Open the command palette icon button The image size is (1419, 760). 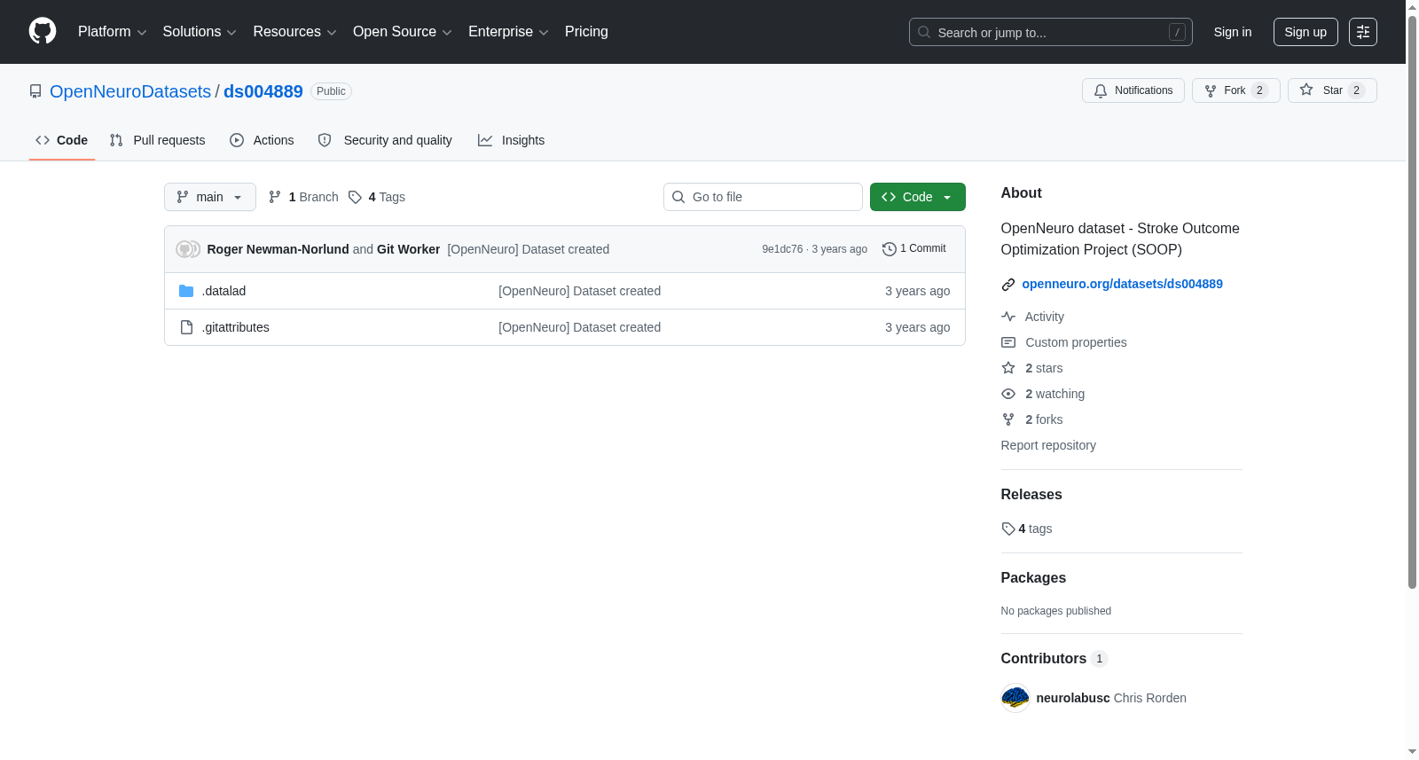pos(1362,32)
